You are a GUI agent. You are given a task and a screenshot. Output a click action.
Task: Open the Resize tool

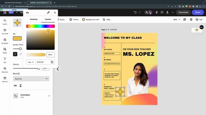point(61,19)
